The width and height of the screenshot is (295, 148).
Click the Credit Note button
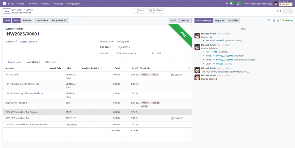coord(41,20)
